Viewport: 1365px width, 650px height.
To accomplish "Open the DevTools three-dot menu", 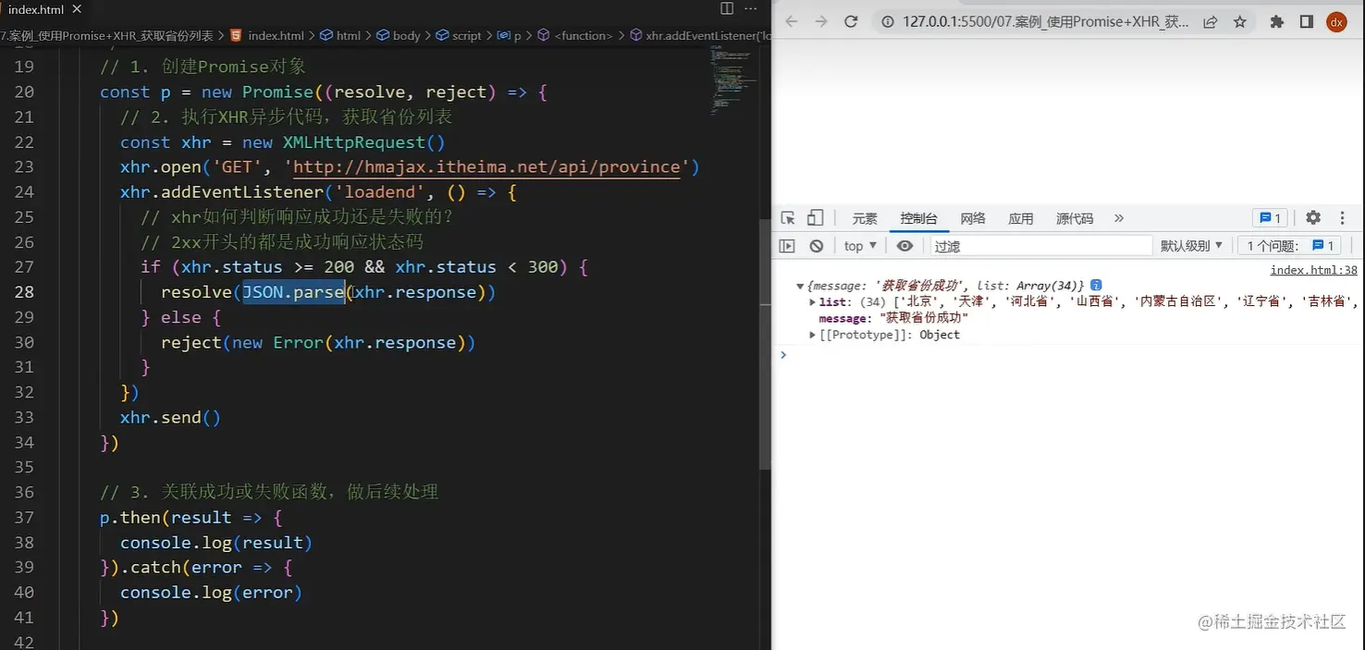I will pyautogui.click(x=1344, y=218).
